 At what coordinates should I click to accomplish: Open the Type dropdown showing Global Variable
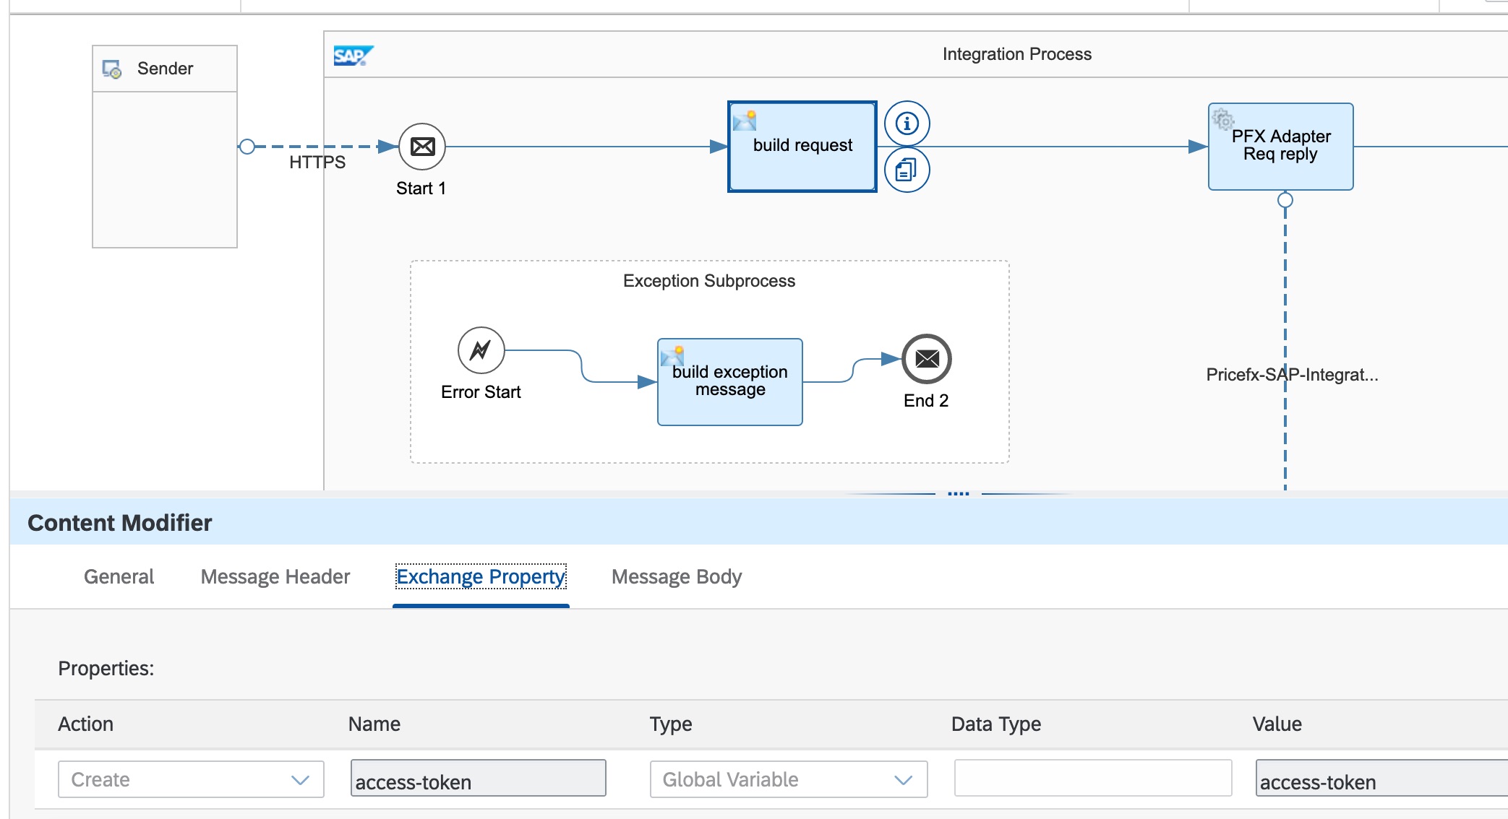pyautogui.click(x=788, y=779)
